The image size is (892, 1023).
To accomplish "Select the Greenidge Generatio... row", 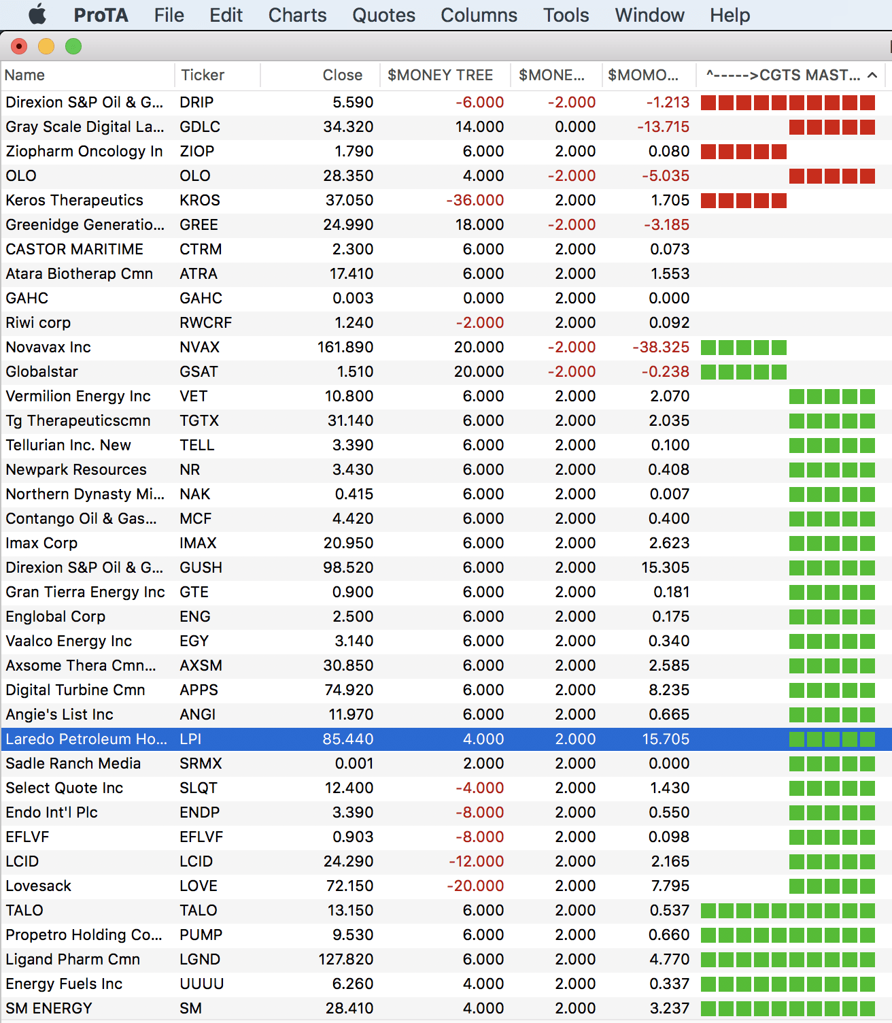I will [x=446, y=225].
